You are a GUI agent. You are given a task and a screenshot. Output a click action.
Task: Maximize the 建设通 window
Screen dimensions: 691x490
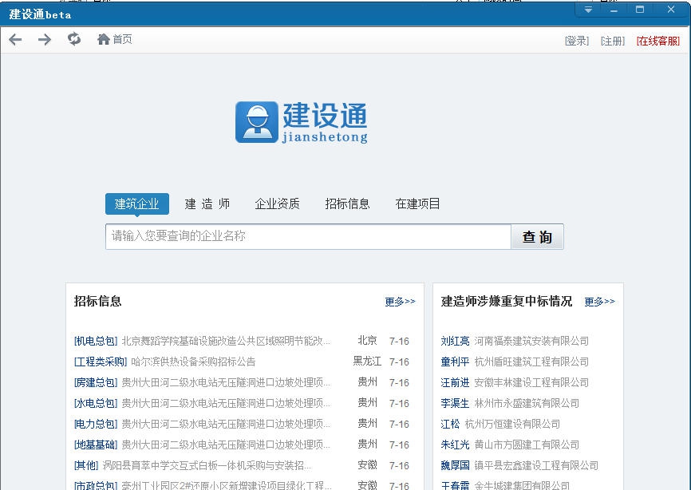pos(640,10)
